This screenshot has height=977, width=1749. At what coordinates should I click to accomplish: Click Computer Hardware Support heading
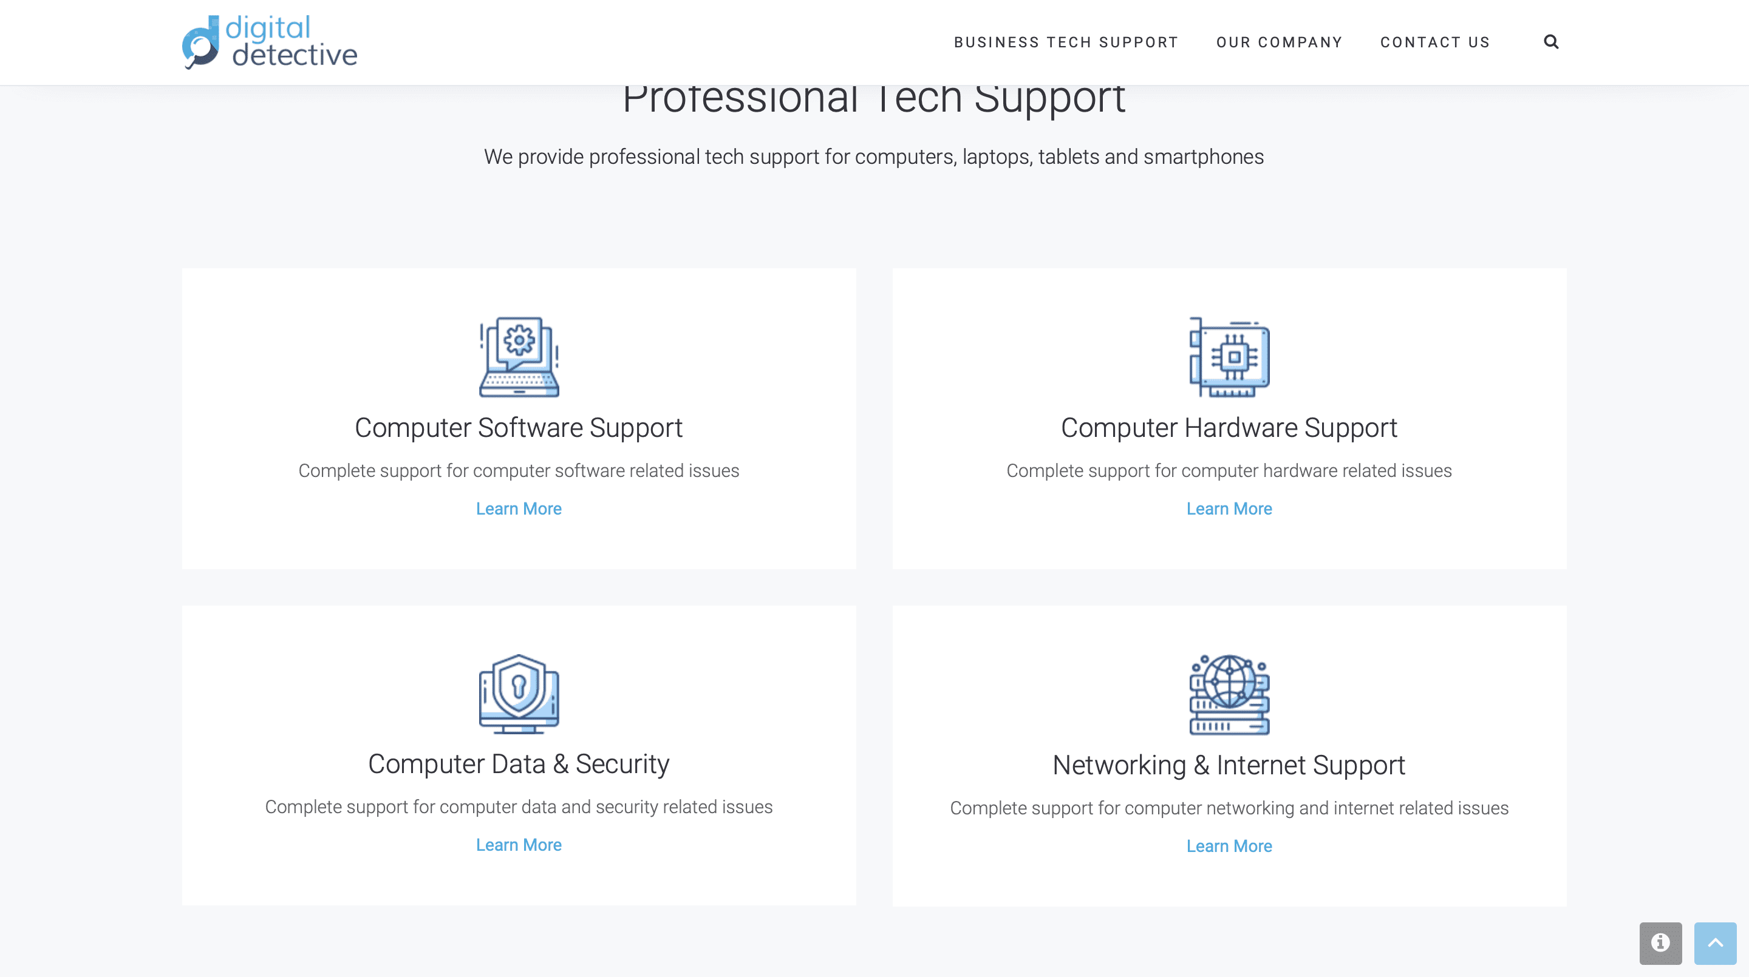point(1229,428)
